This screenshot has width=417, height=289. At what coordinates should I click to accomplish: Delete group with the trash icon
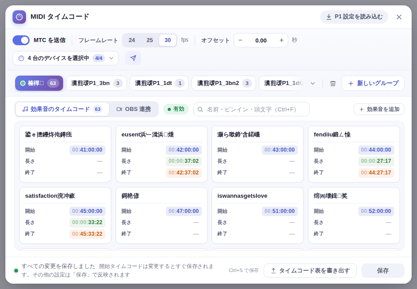pos(333,83)
